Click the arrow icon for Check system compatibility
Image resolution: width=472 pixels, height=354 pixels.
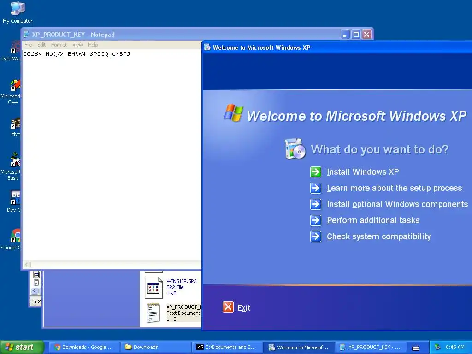coord(315,236)
